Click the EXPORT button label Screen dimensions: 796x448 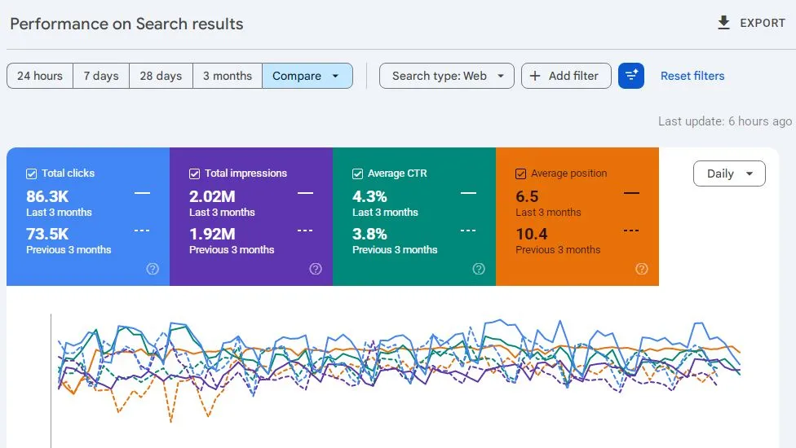coord(763,23)
